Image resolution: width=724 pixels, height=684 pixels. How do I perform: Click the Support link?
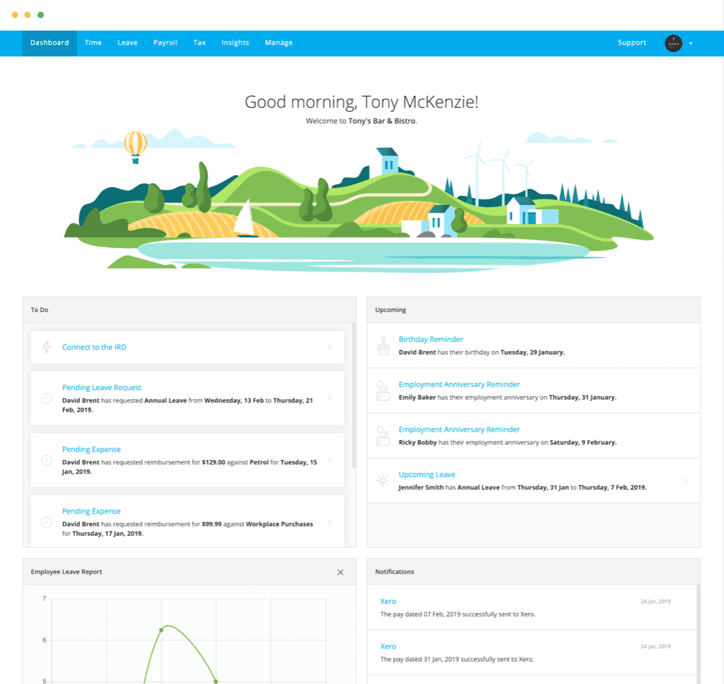click(x=632, y=42)
